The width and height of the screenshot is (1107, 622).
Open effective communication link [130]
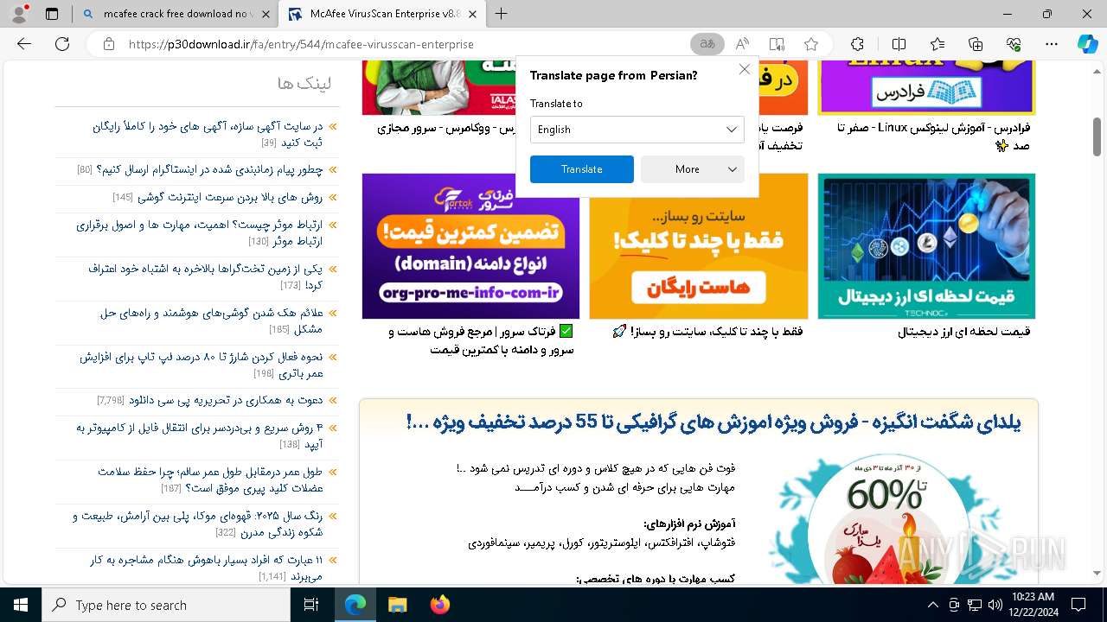pyautogui.click(x=199, y=232)
